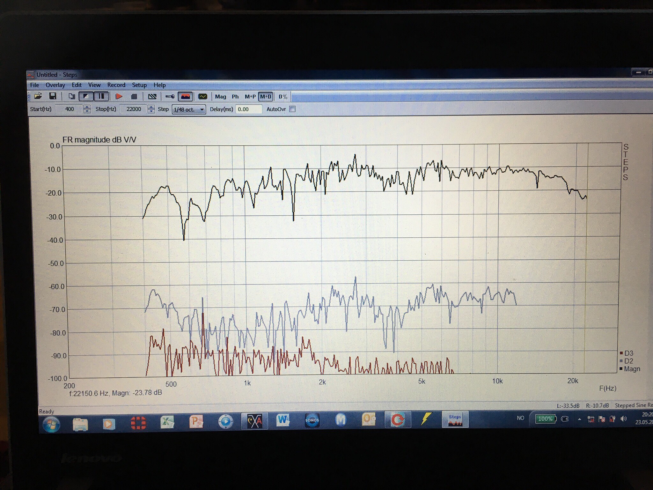This screenshot has height=490, width=653.
Task: Click the 'FR magnitude dB V/V' graph title
Action: [x=99, y=140]
